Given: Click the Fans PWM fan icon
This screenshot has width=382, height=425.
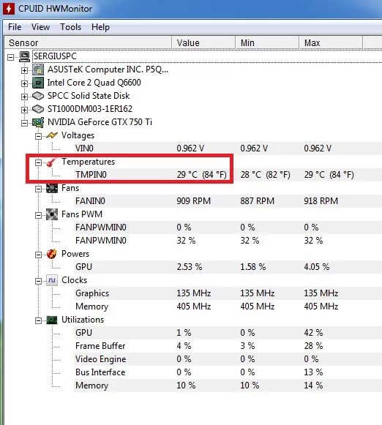Looking at the screenshot, I should (x=52, y=214).
